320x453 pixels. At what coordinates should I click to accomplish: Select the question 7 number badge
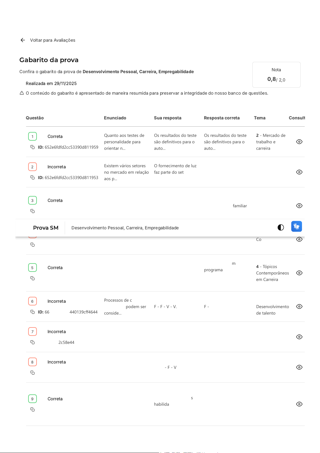pyautogui.click(x=33, y=331)
